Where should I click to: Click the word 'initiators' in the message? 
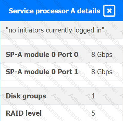coord(31,30)
